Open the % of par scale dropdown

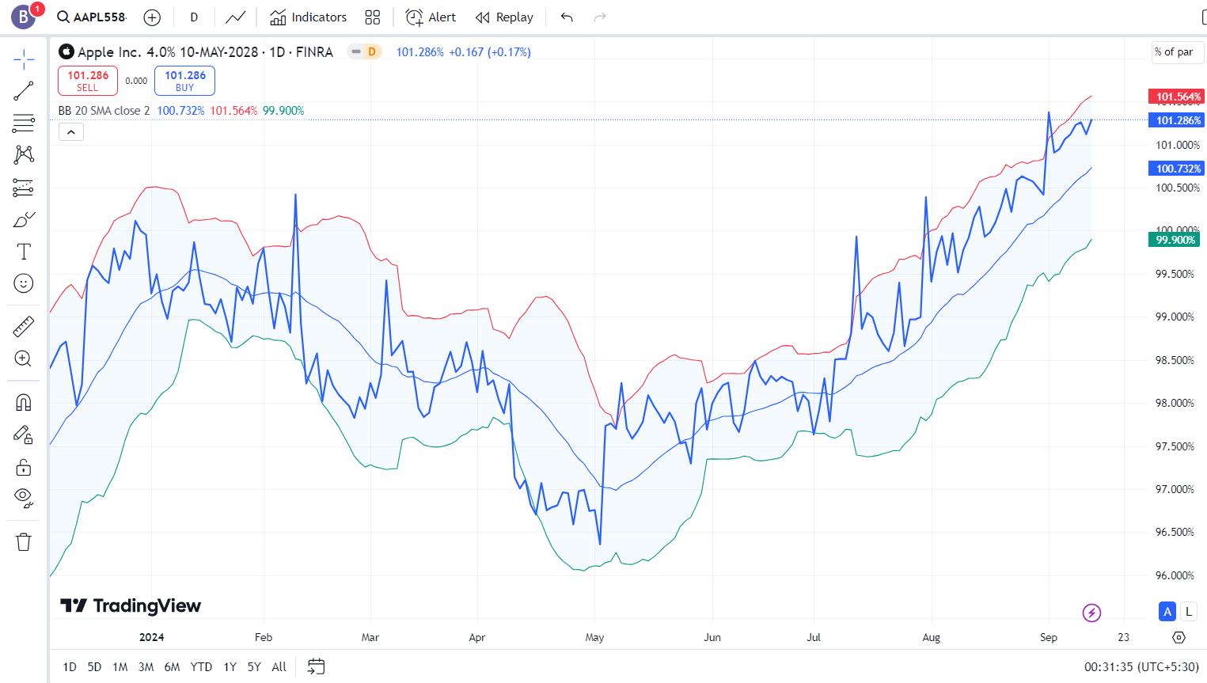[x=1178, y=52]
